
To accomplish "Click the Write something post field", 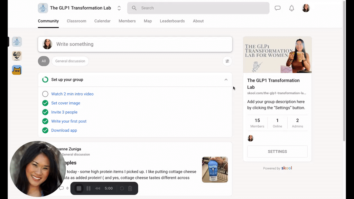I will coord(142,44).
